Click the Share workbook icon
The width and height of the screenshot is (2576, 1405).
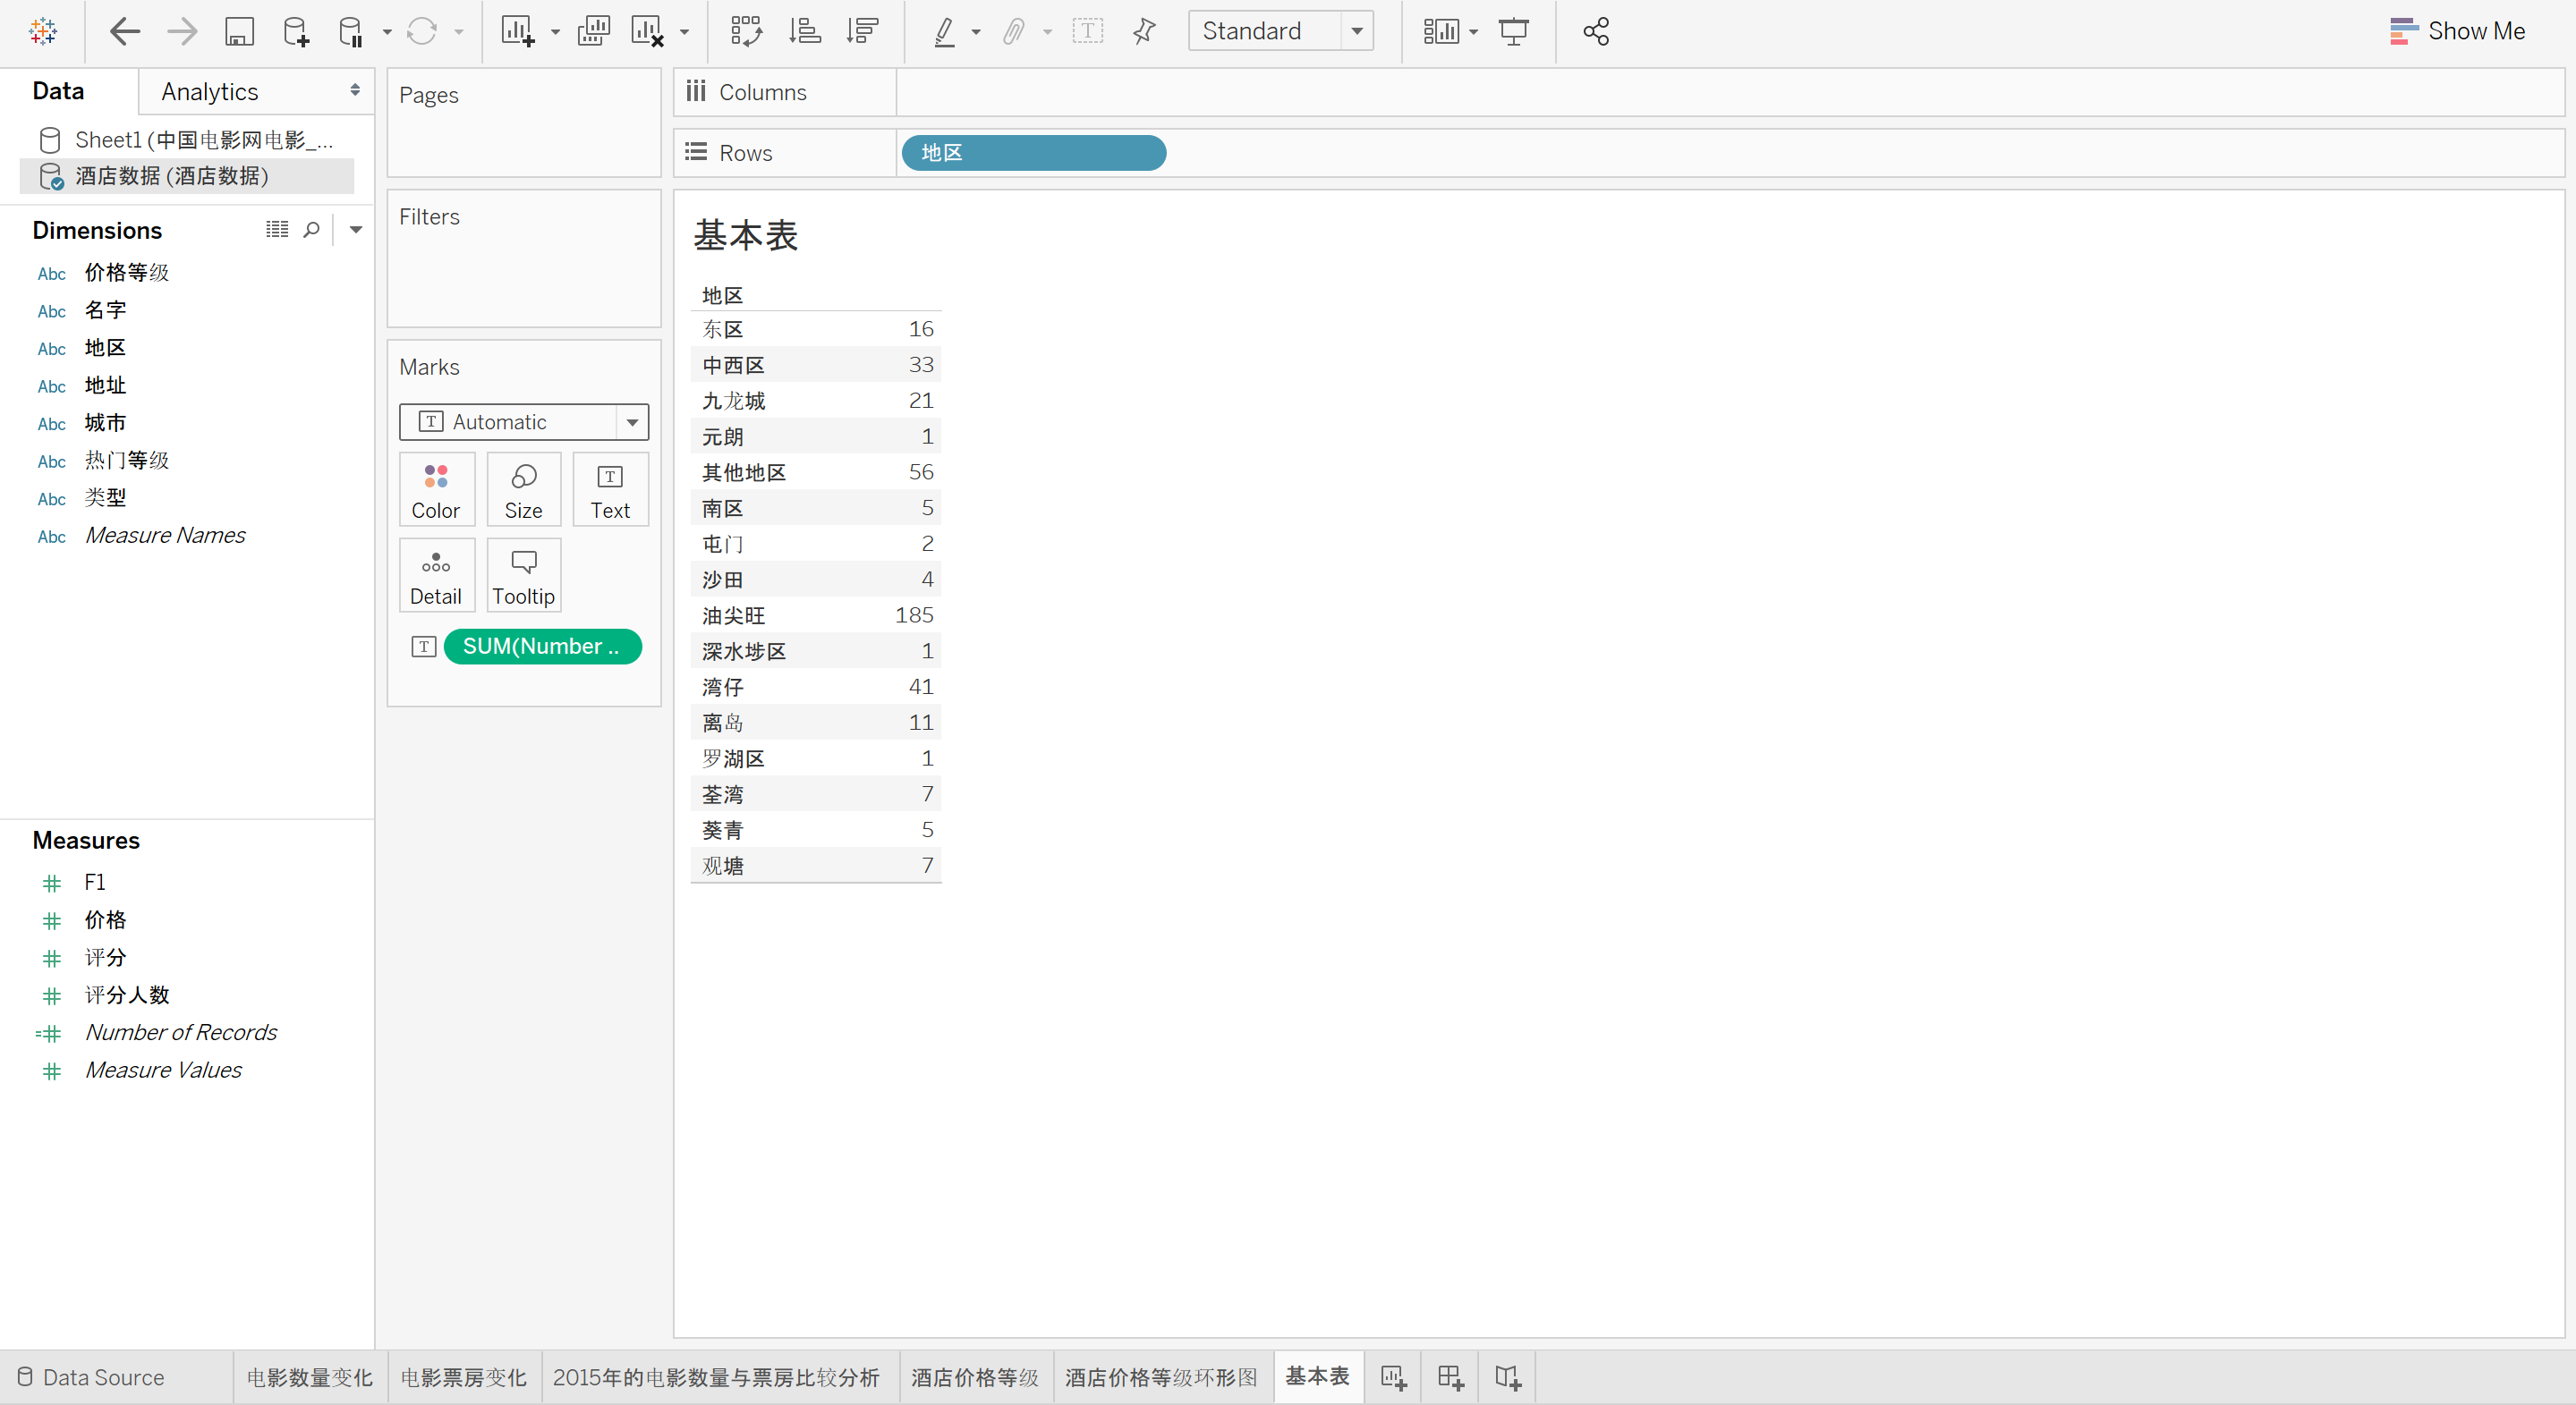pos(1596,32)
